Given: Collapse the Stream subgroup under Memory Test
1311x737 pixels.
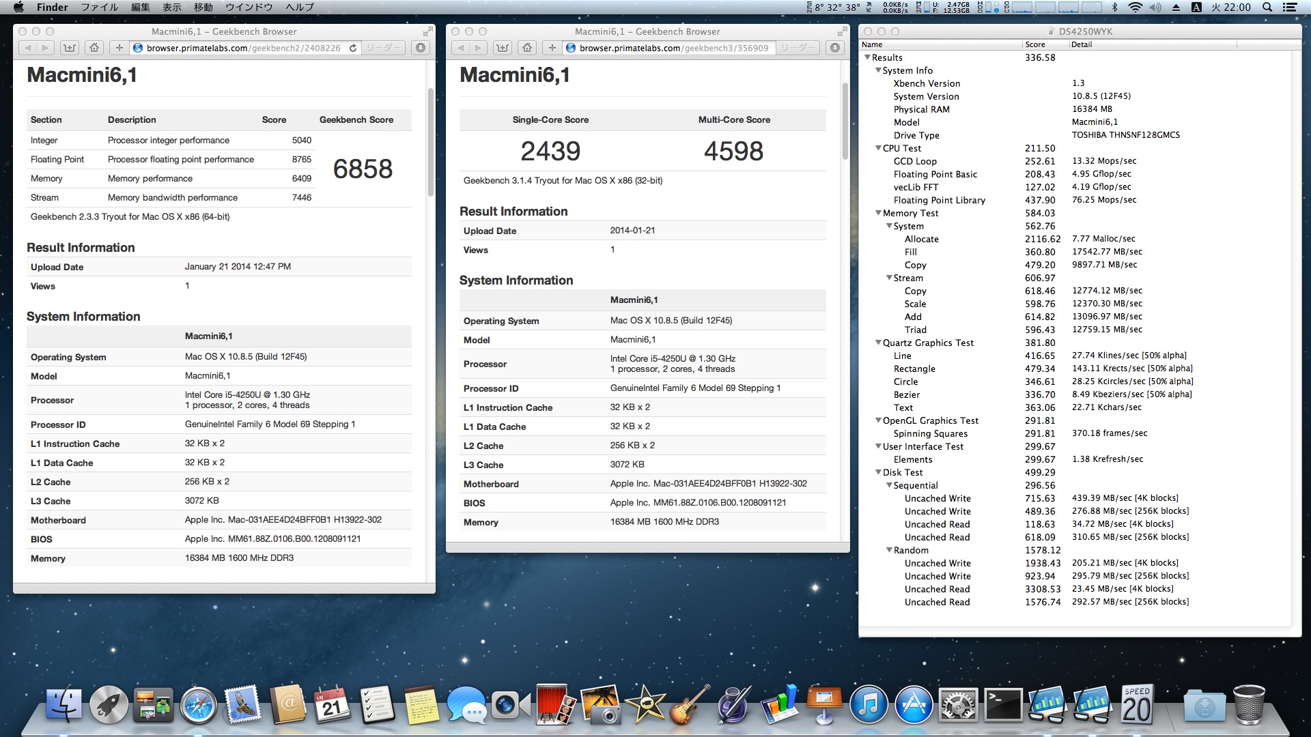Looking at the screenshot, I should tap(889, 278).
